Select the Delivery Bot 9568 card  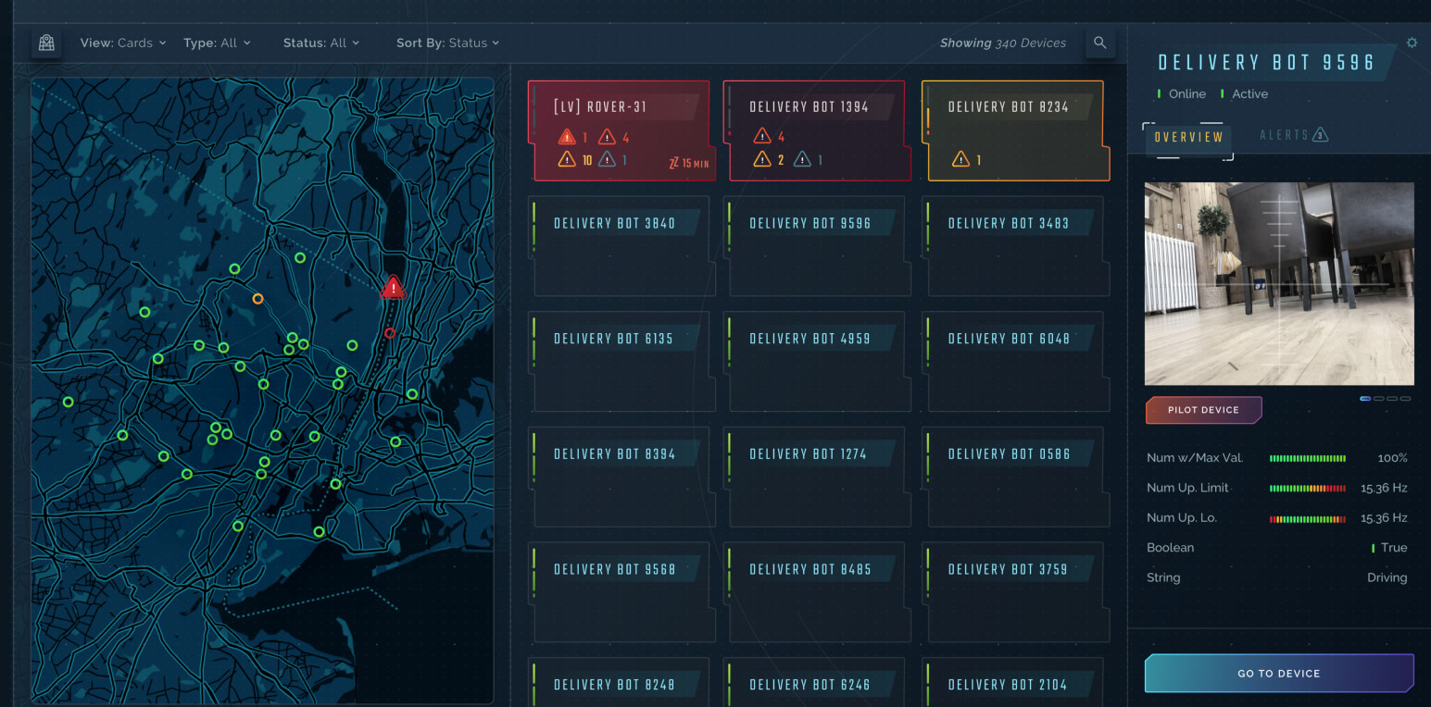click(621, 593)
